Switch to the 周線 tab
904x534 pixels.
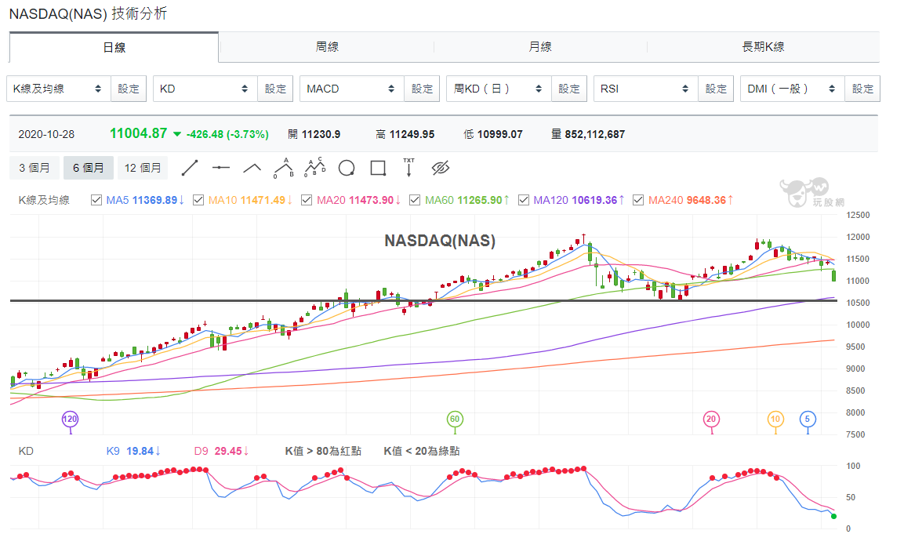(327, 47)
